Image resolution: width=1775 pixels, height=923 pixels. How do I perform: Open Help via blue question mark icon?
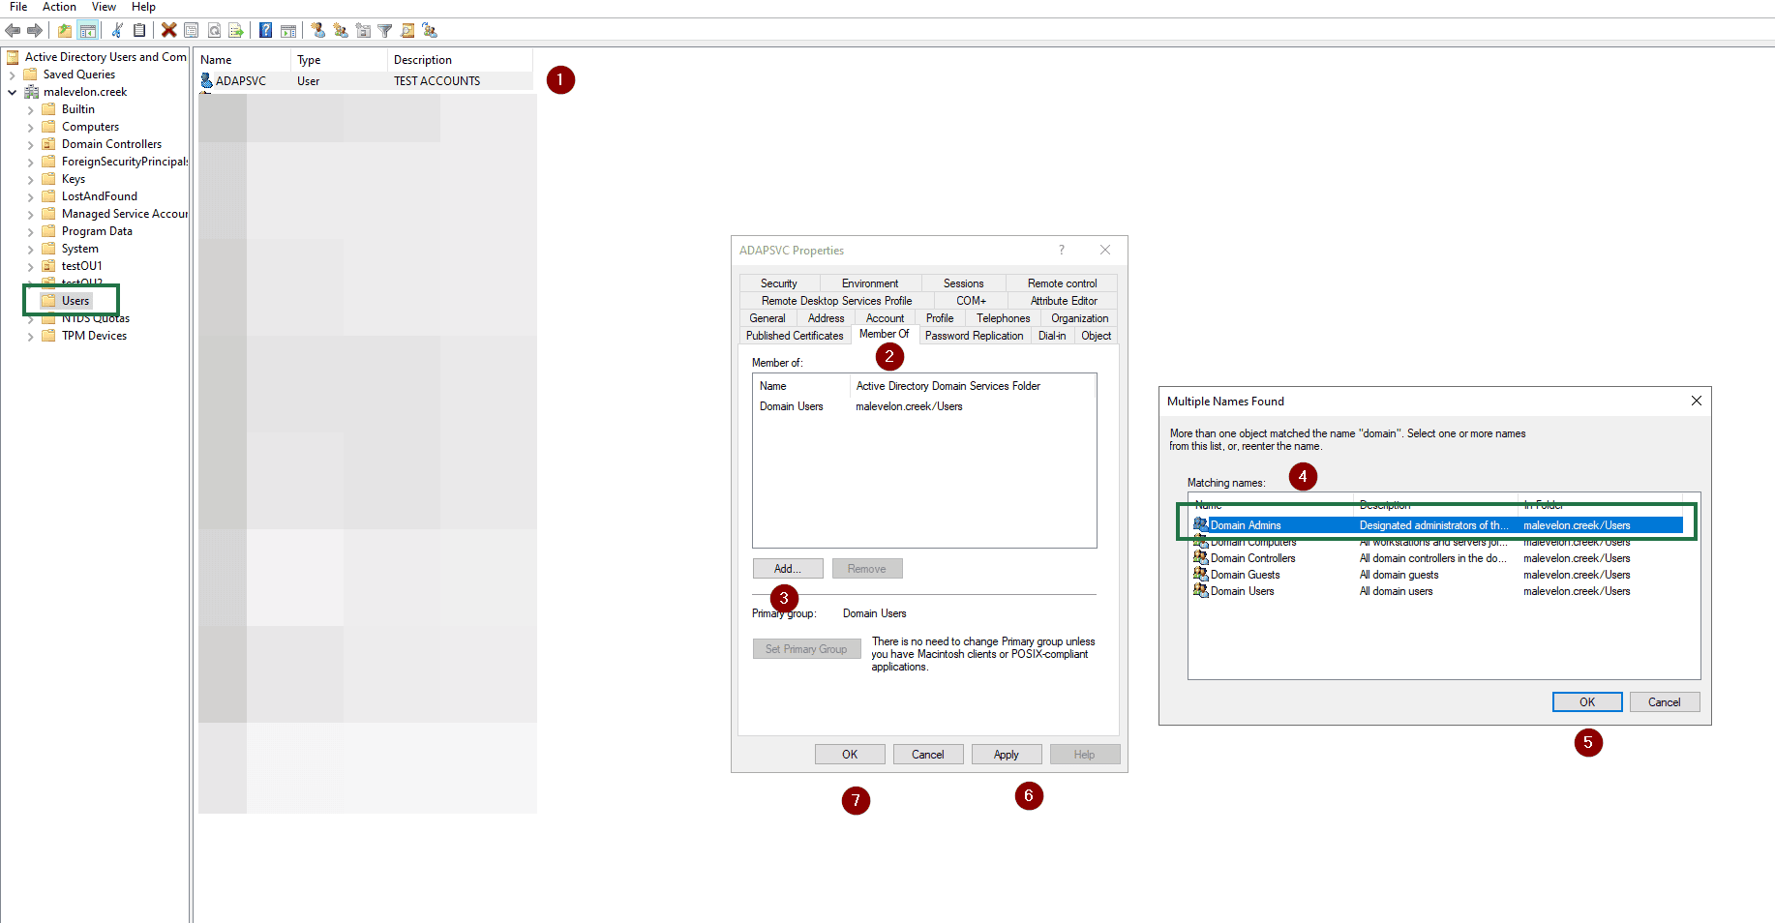click(x=265, y=30)
